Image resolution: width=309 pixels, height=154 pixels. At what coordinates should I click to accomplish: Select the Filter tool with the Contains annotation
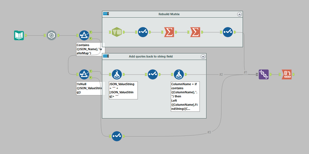coord(84,35)
